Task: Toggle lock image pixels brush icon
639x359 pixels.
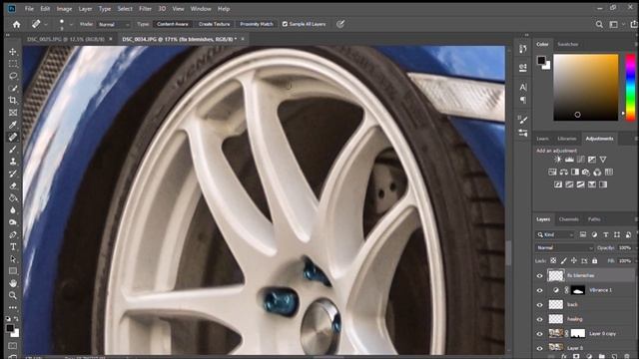Action: [563, 260]
